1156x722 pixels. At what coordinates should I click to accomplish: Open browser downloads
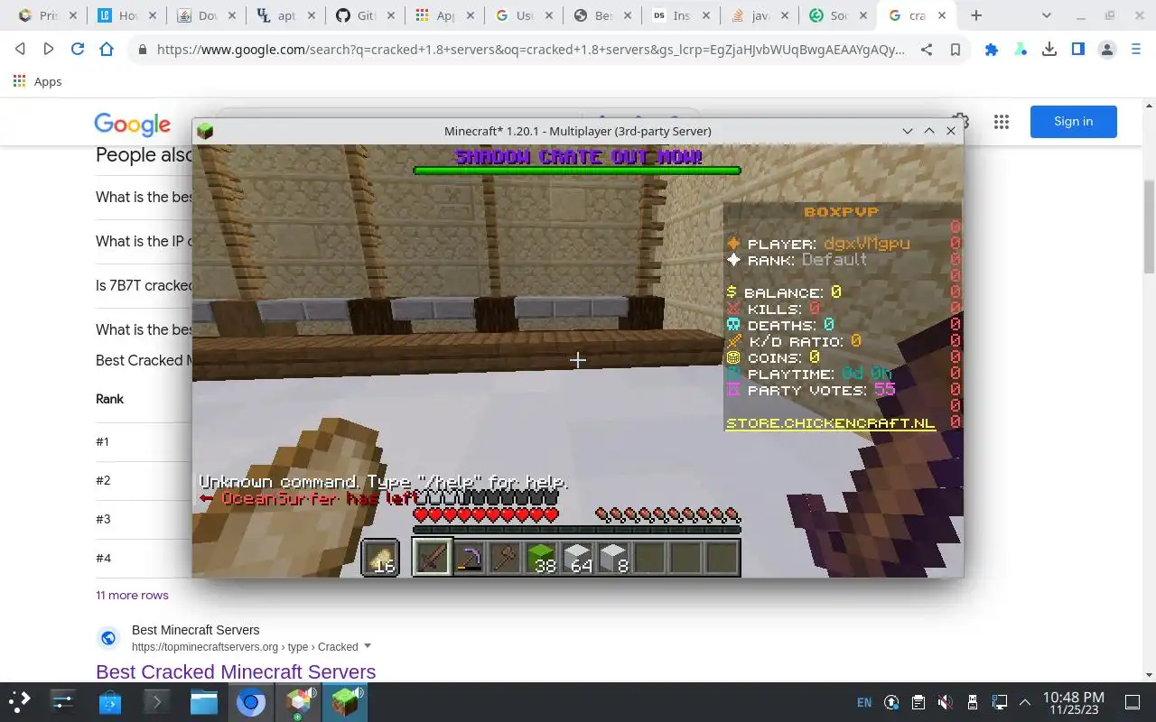pyautogui.click(x=1049, y=50)
